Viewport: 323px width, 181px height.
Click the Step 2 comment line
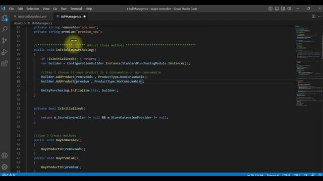(x=101, y=72)
